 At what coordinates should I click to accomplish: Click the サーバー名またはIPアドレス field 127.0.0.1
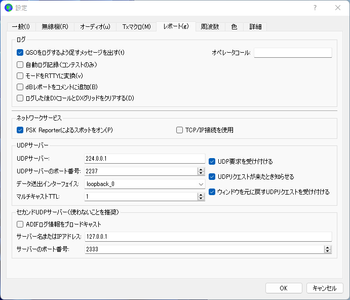coord(208,237)
